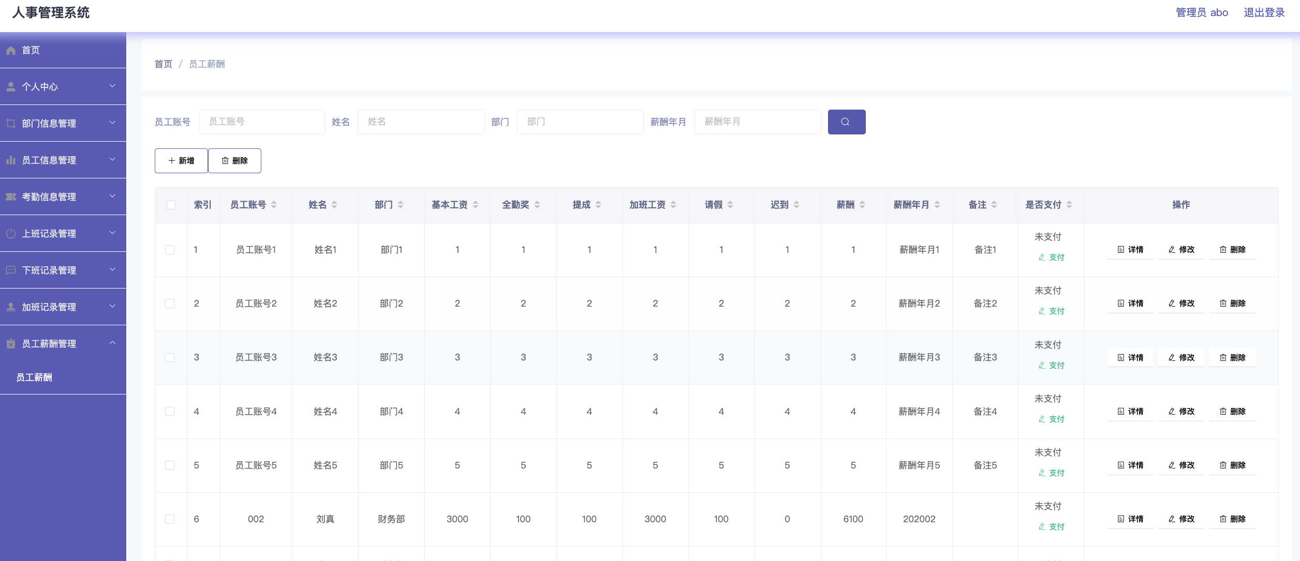Focus the 部门 search field

coord(580,122)
